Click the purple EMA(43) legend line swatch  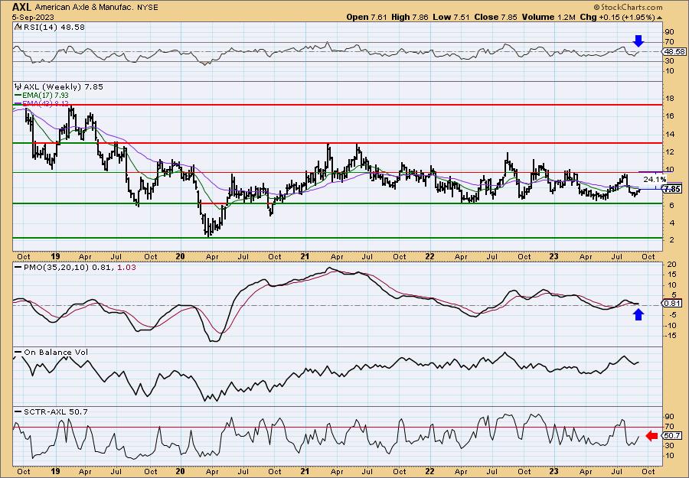pyautogui.click(x=18, y=103)
